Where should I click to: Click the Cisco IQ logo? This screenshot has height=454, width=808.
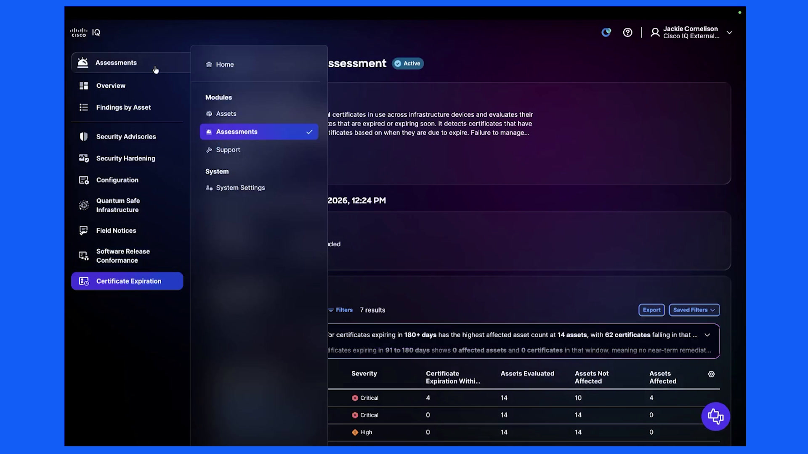[x=85, y=32]
